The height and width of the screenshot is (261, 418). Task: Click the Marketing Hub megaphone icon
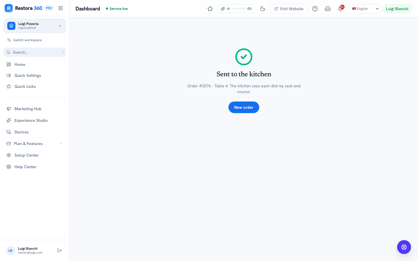click(x=9, y=109)
